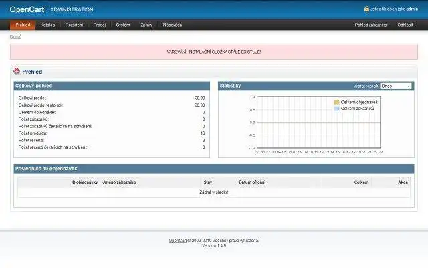
Task: Click the Počet produktů value 18
Action: 203,133
